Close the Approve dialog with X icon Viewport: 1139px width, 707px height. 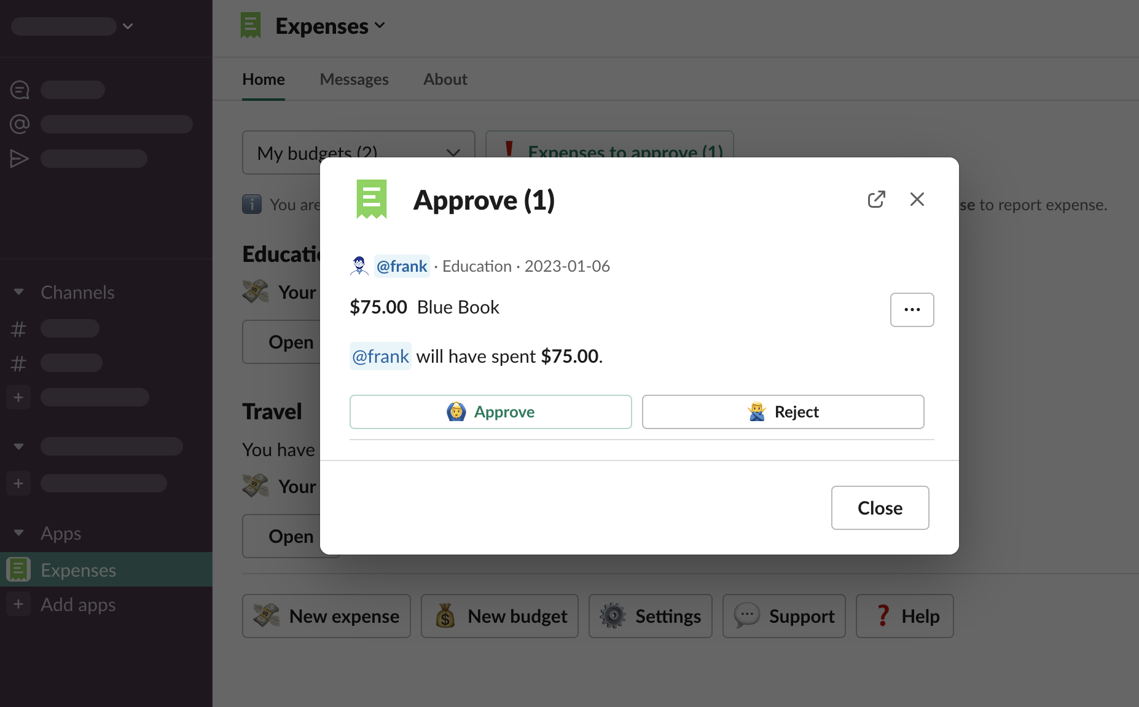tap(917, 199)
